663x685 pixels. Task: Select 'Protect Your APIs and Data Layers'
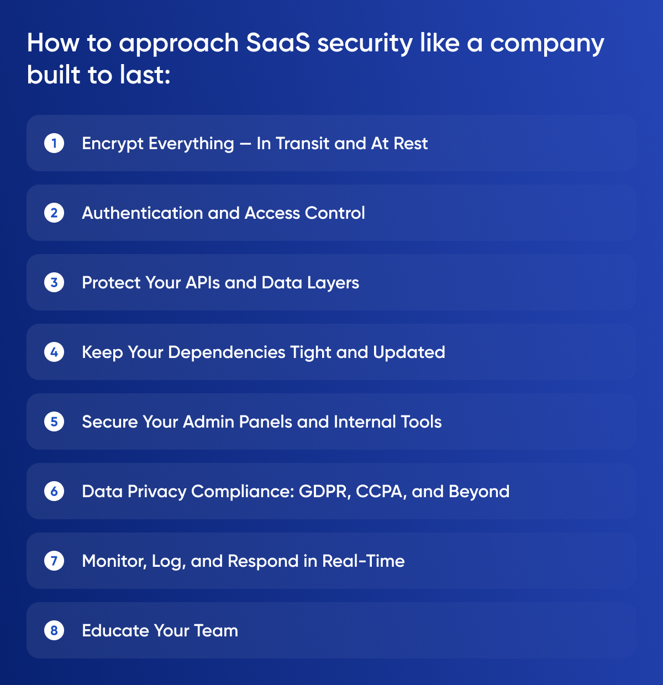tap(220, 283)
